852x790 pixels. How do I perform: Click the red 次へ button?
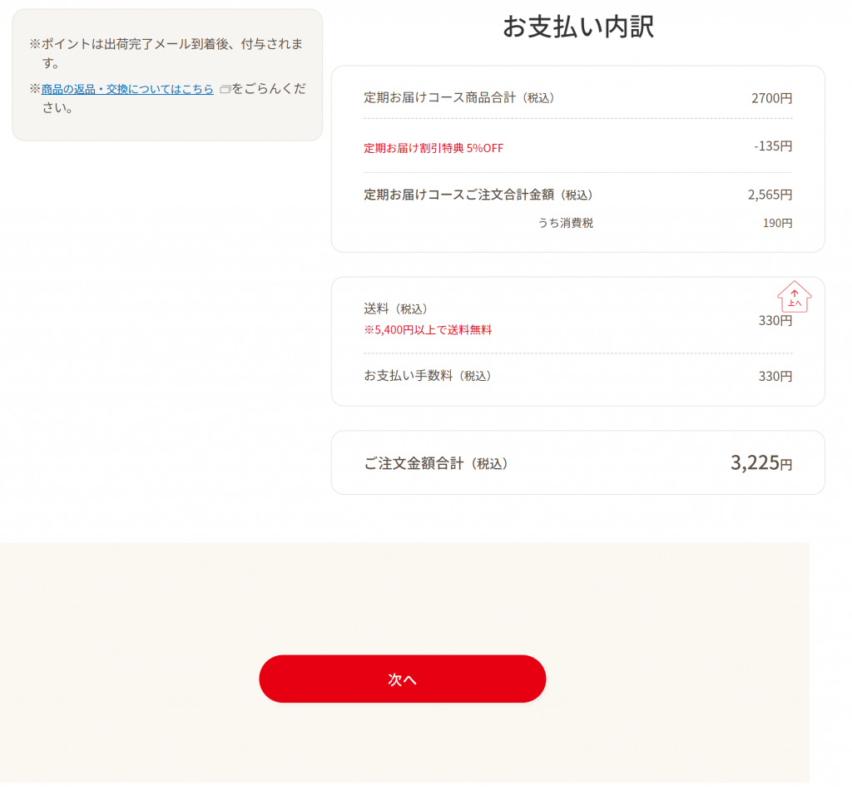(x=402, y=679)
